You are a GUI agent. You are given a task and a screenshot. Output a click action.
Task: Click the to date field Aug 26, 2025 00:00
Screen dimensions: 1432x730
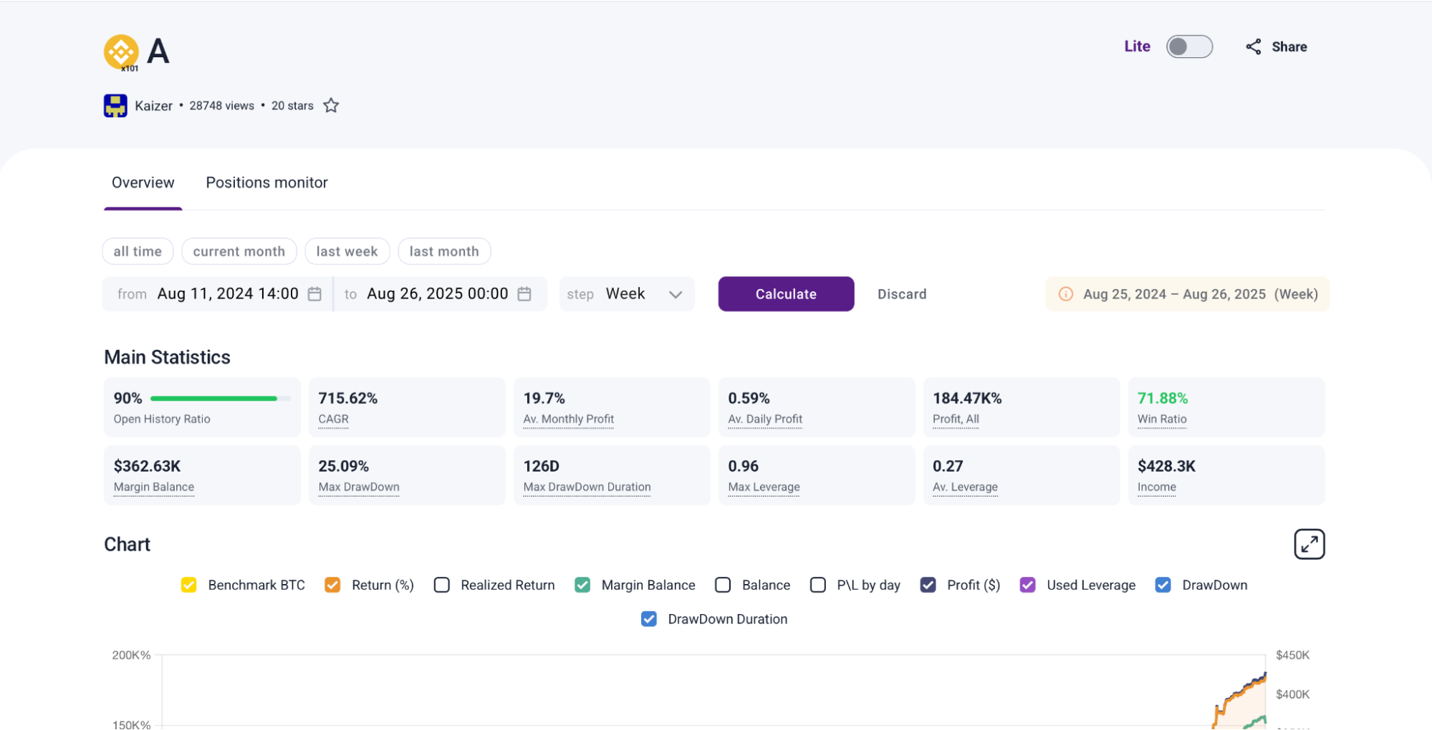(x=440, y=294)
